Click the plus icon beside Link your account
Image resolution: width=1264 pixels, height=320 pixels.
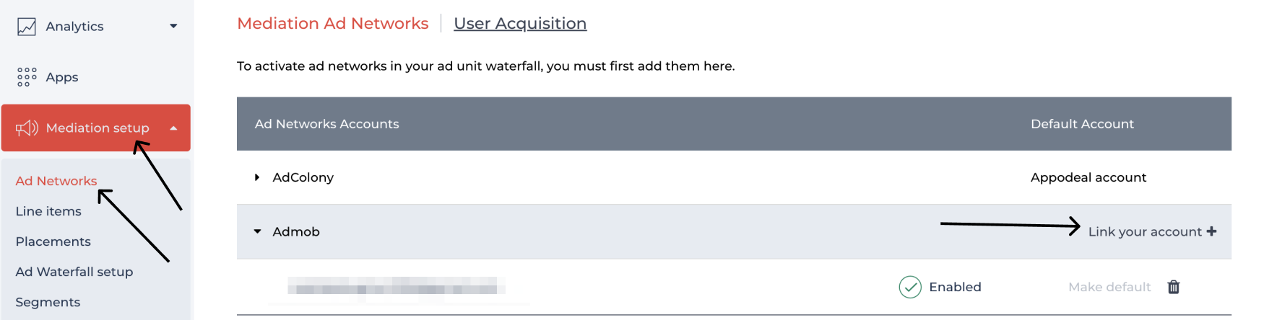[1211, 231]
